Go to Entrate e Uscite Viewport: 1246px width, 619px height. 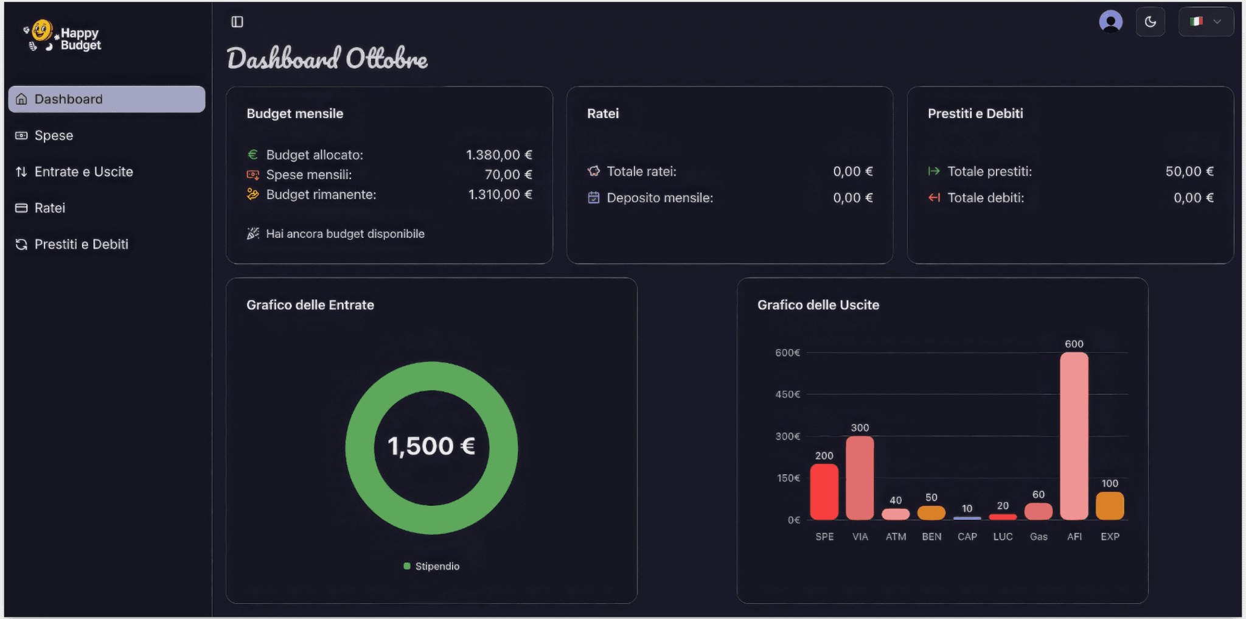tap(83, 172)
